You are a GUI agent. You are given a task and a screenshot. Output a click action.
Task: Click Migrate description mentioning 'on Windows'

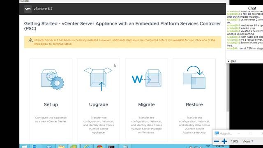(146, 125)
